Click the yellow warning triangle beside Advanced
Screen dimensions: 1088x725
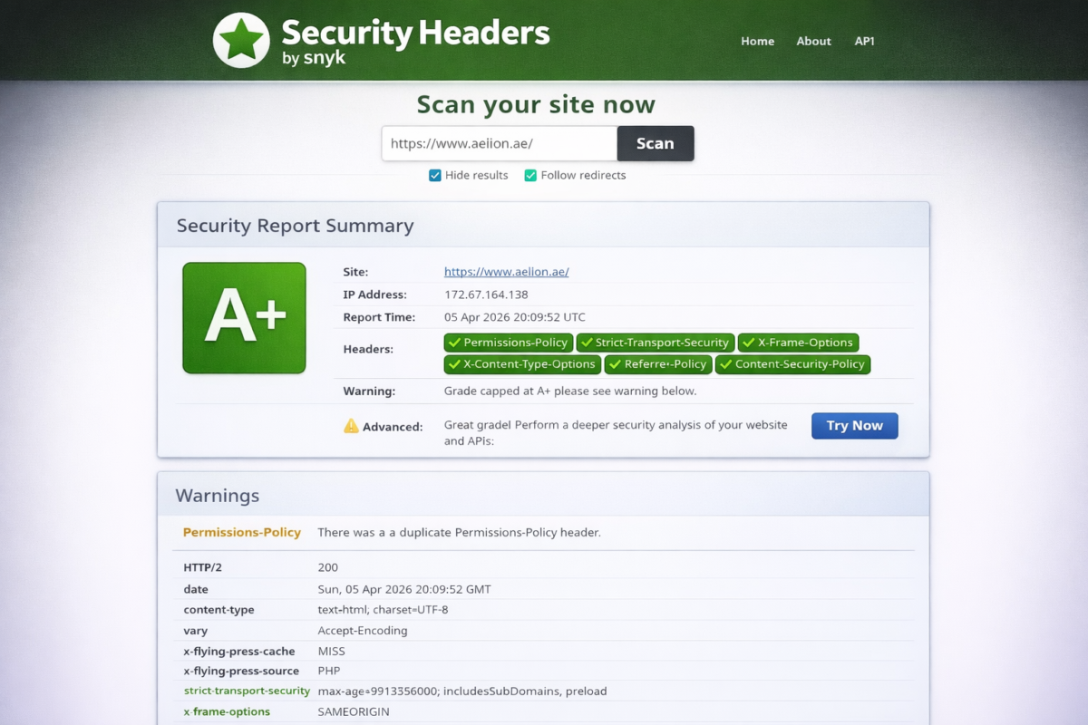tap(351, 426)
